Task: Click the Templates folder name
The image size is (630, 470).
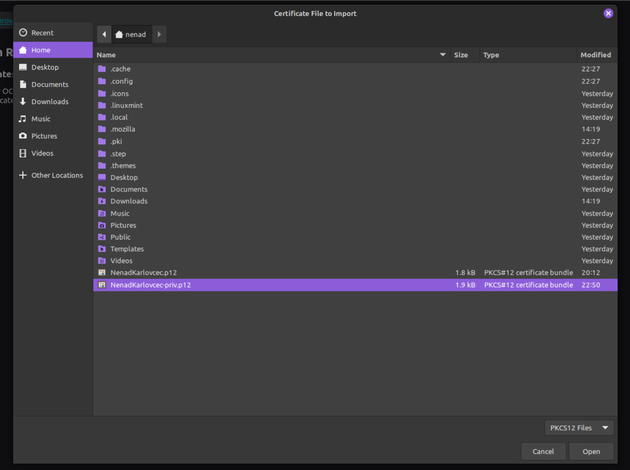Action: point(127,249)
